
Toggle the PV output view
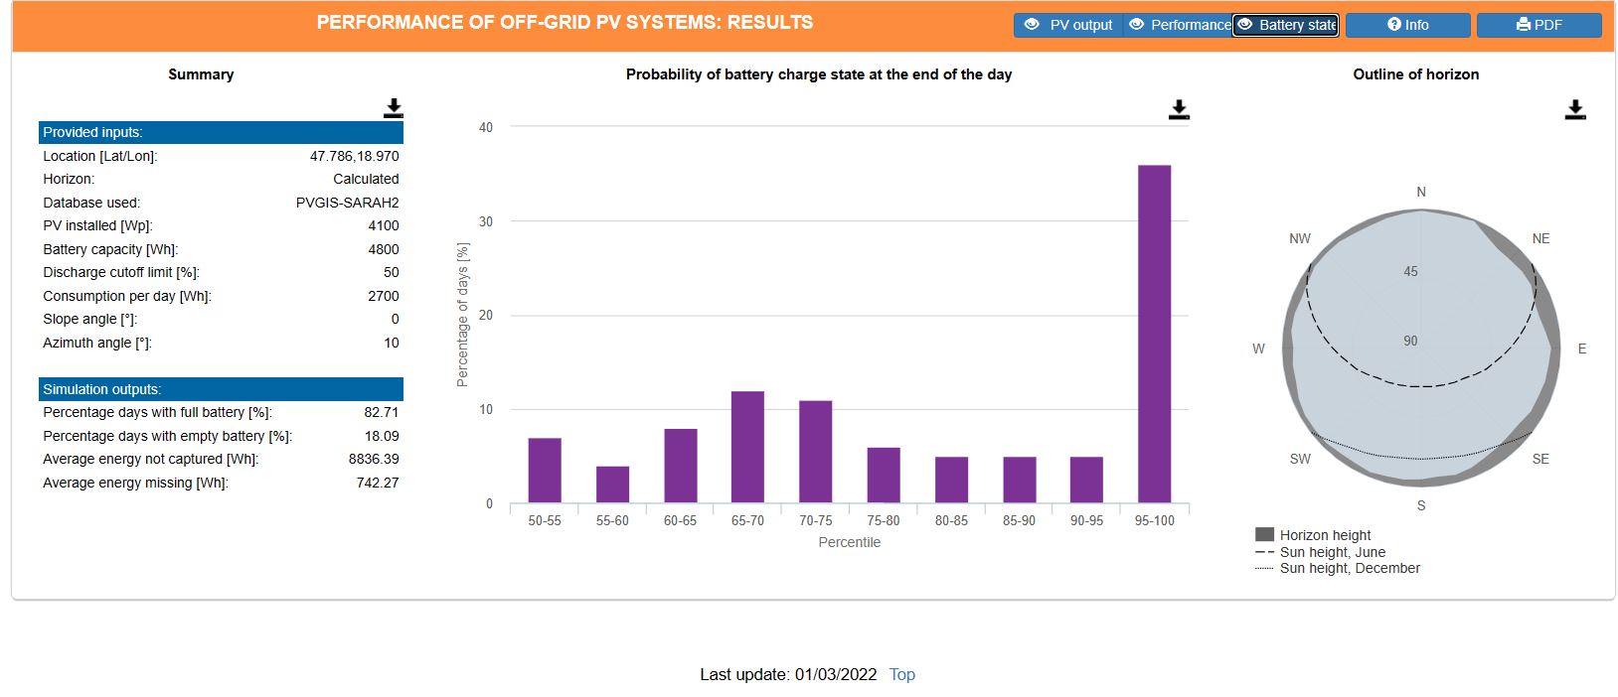tap(1068, 25)
